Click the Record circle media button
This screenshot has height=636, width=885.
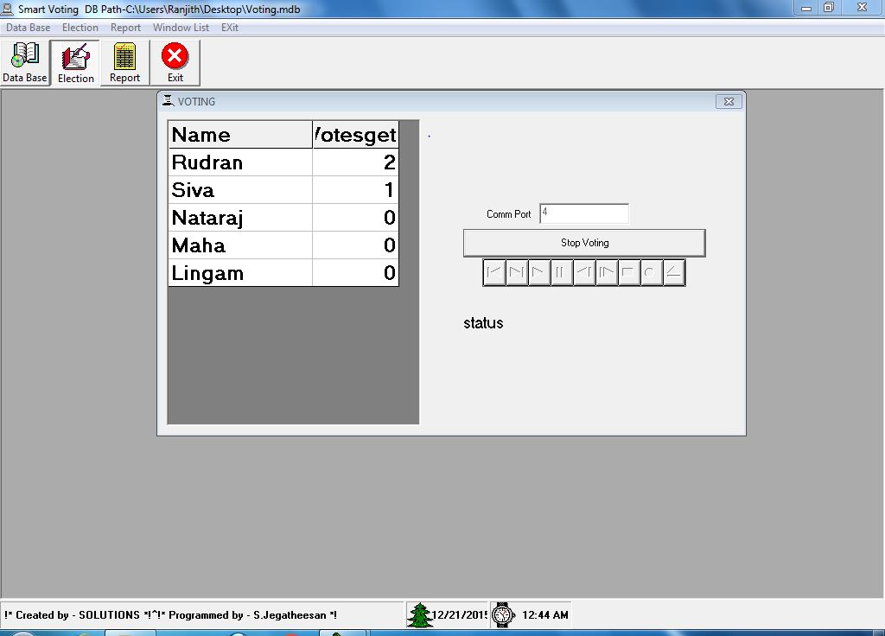(x=652, y=272)
